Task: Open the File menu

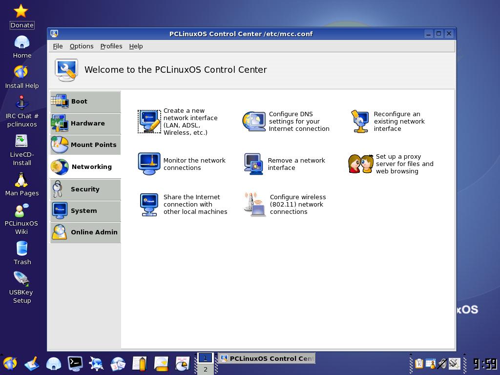Action: click(x=58, y=46)
